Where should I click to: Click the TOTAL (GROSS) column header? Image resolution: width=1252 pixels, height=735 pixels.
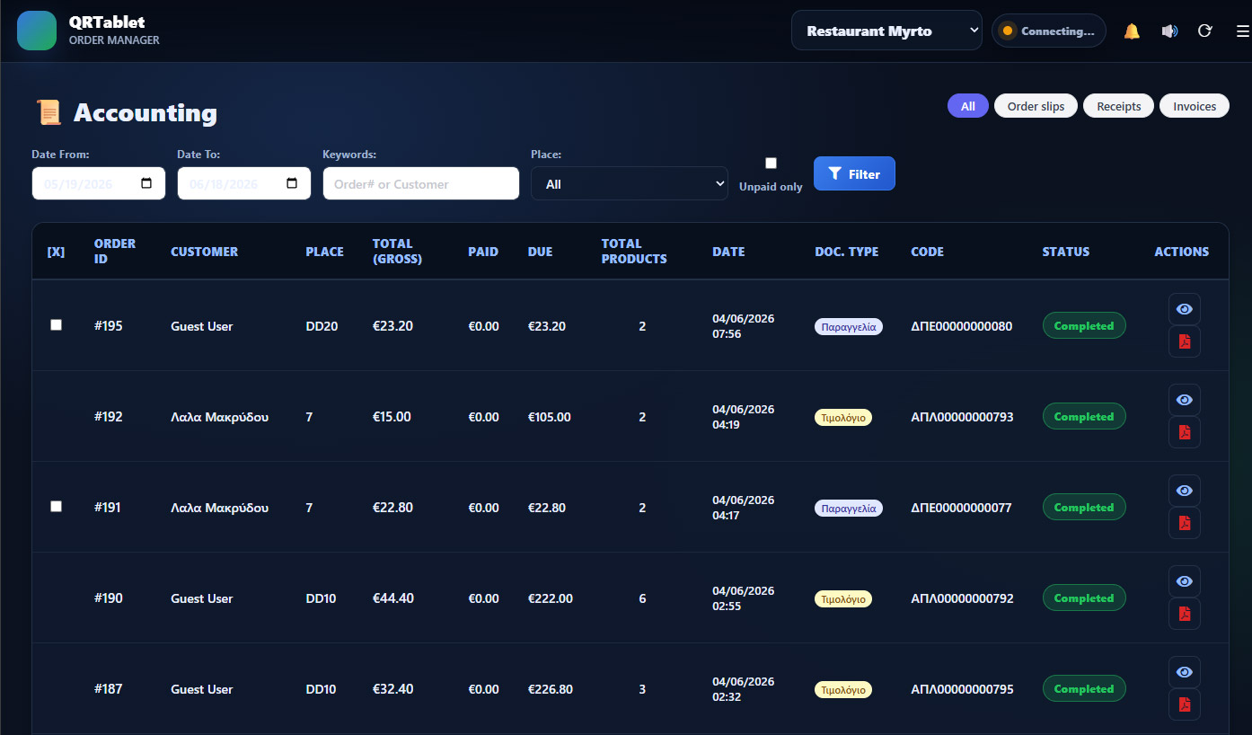[x=397, y=252]
